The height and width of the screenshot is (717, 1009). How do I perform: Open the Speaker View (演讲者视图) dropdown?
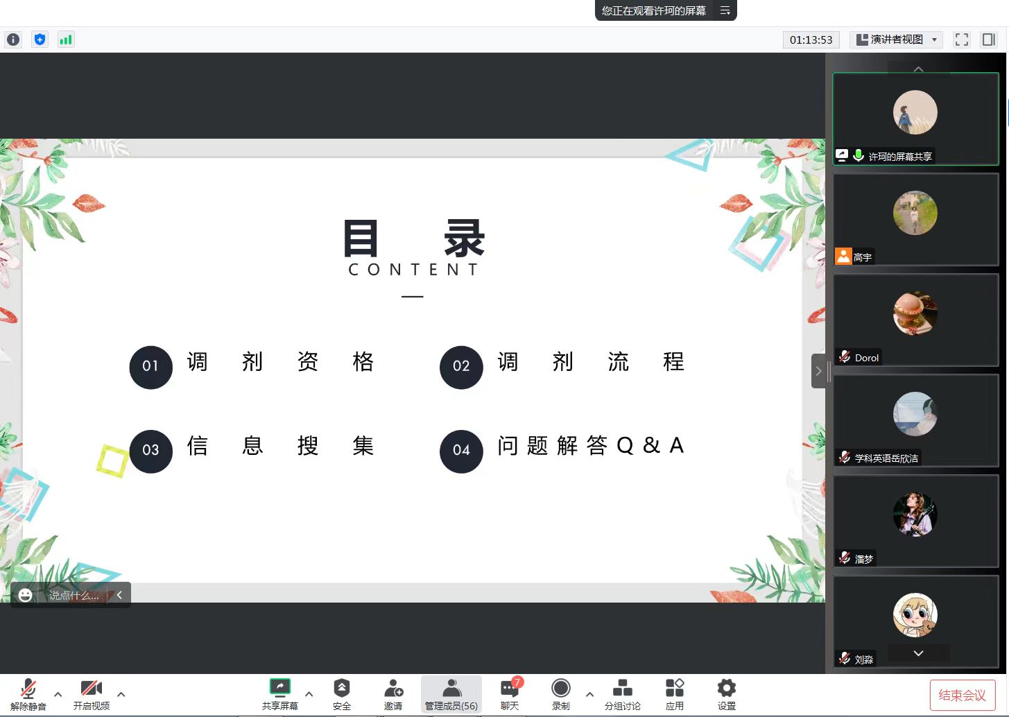[x=897, y=40]
